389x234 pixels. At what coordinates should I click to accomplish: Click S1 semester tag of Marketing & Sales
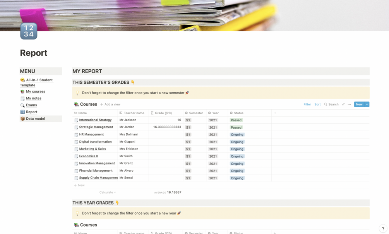pyautogui.click(x=188, y=149)
